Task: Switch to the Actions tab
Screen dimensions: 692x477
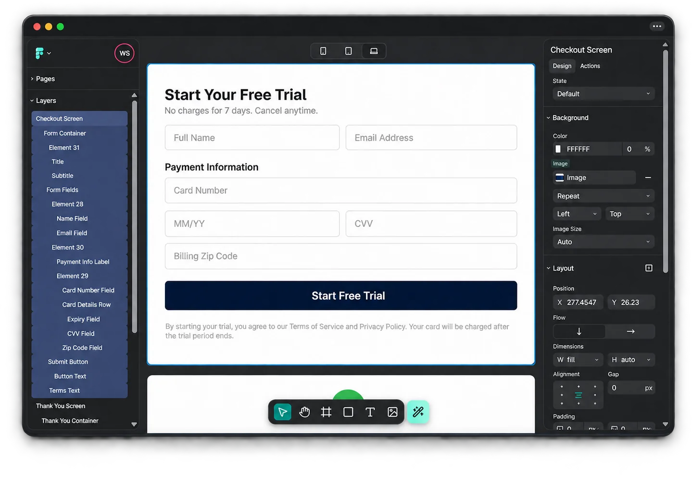Action: coord(590,66)
